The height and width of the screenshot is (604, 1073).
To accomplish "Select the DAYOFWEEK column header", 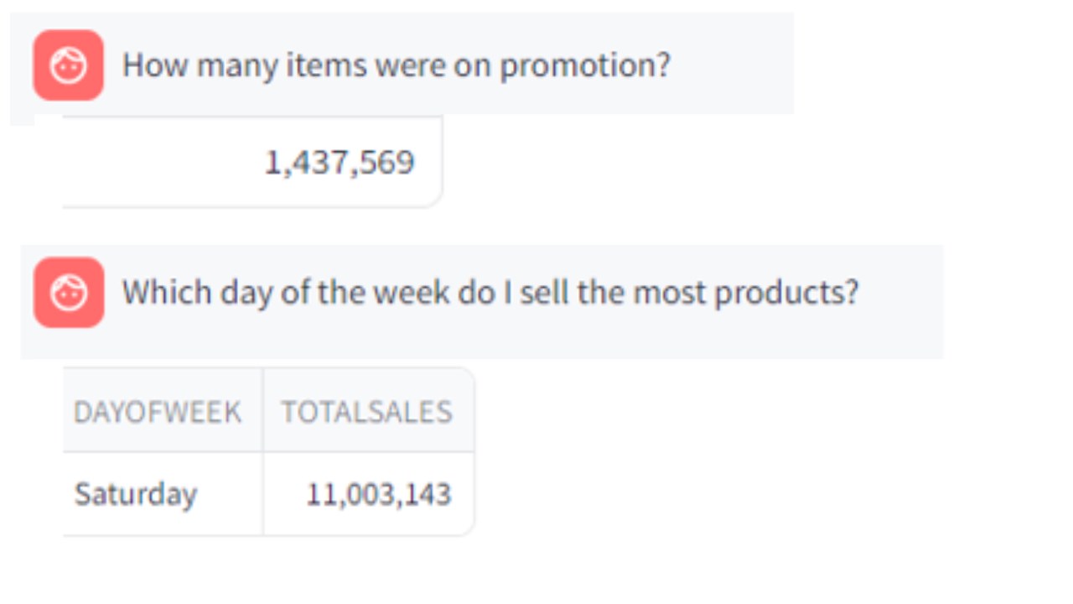I will (x=158, y=412).
